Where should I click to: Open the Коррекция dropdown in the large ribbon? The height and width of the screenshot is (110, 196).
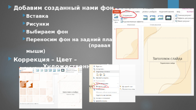coord(127,15)
